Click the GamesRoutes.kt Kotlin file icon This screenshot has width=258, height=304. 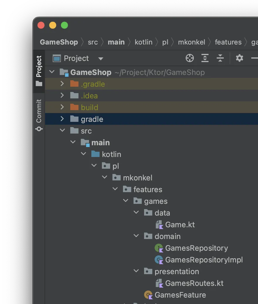point(159,283)
